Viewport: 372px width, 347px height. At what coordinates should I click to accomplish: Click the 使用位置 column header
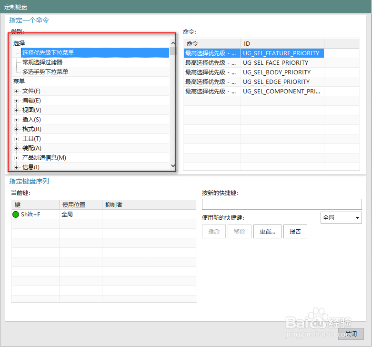[x=80, y=204]
